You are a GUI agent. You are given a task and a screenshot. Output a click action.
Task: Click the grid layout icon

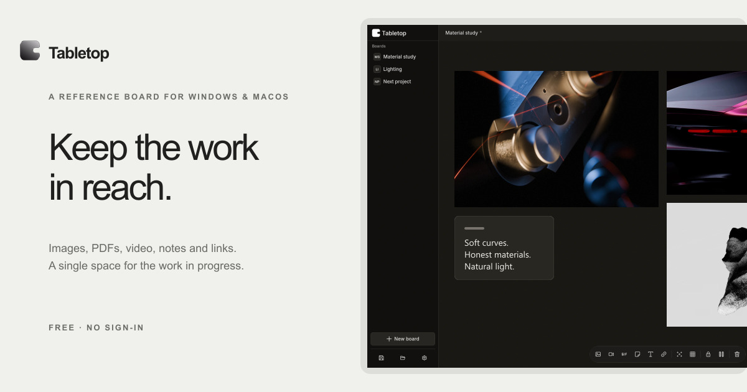pyautogui.click(x=692, y=354)
